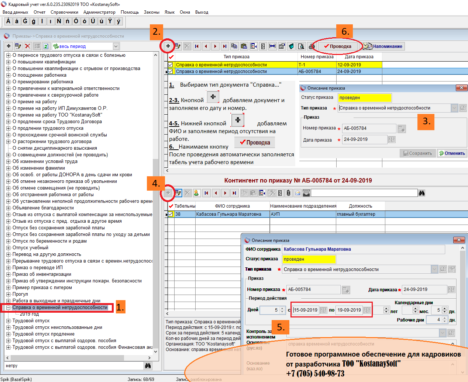Edit the contingent record with edit icon
This screenshot has width=468, height=382.
(178, 193)
